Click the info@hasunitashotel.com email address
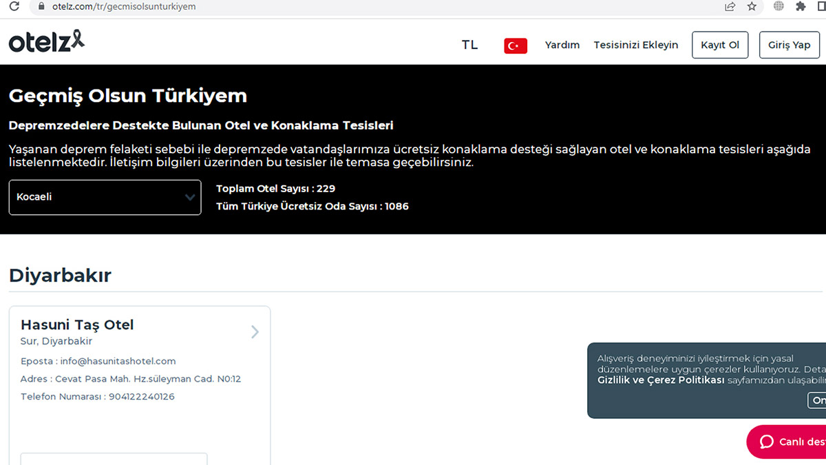 click(118, 361)
